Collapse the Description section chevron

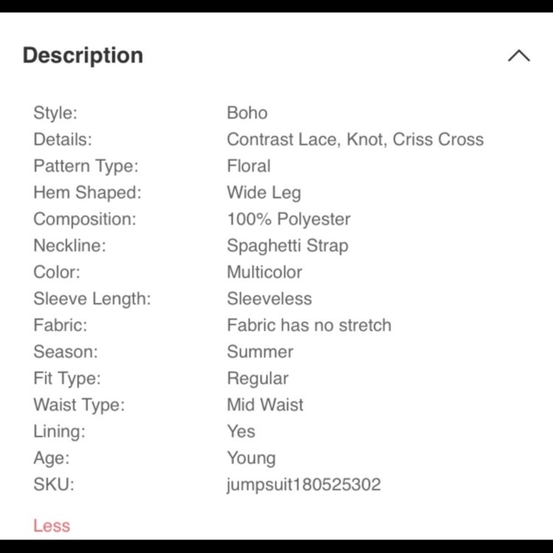pos(519,56)
